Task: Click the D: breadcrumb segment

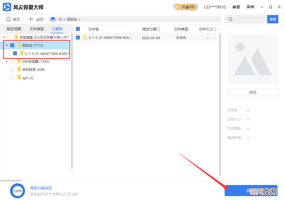Action: [x=61, y=19]
